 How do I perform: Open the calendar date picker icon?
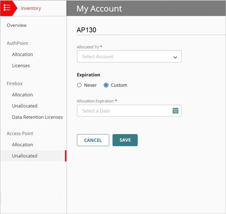[175, 111]
